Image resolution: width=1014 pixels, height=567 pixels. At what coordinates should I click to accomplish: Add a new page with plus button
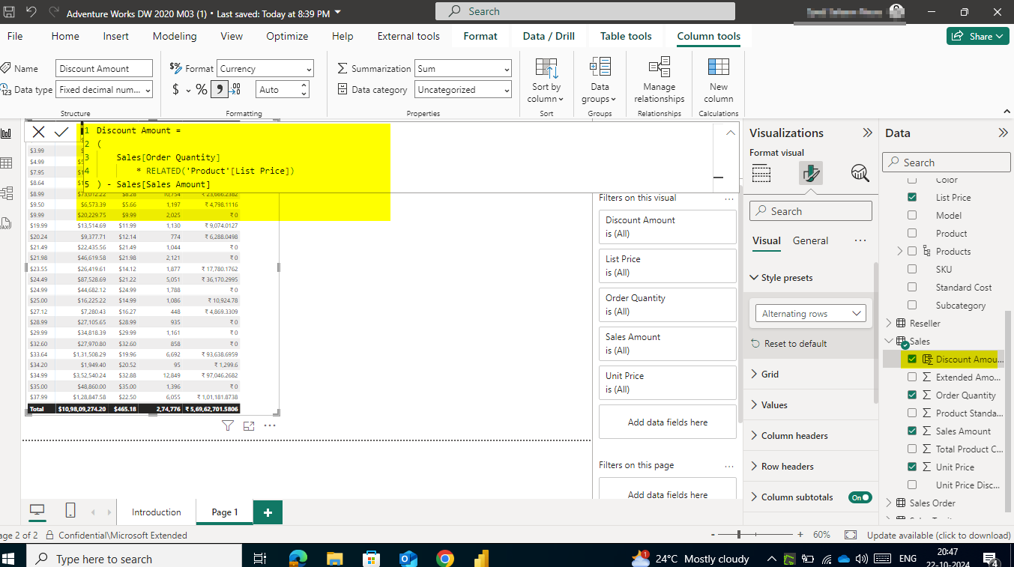click(268, 512)
